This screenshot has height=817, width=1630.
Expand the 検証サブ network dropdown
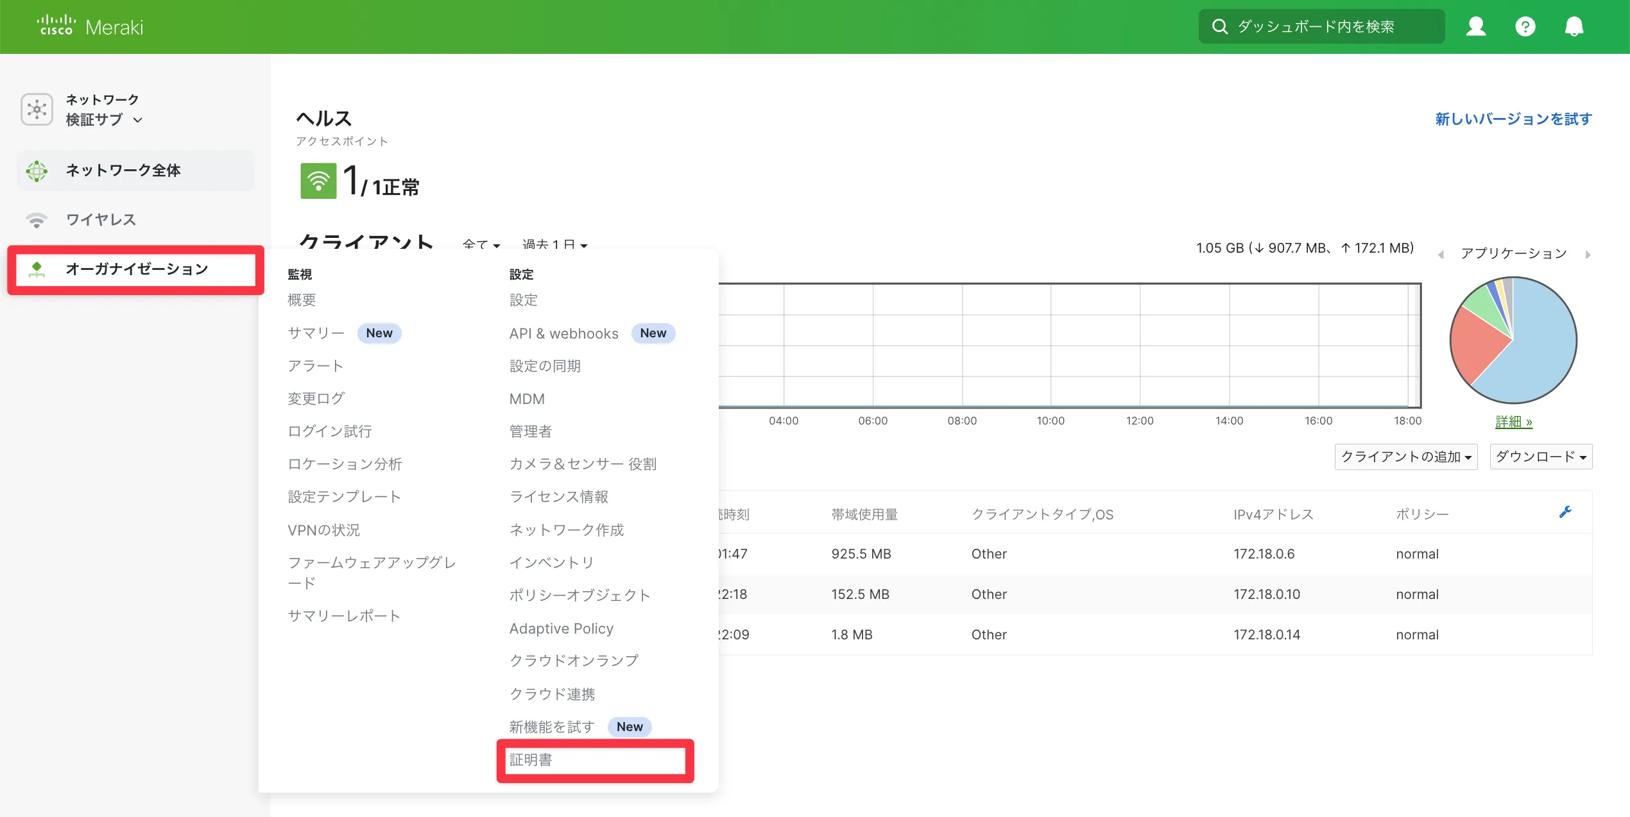coord(104,120)
